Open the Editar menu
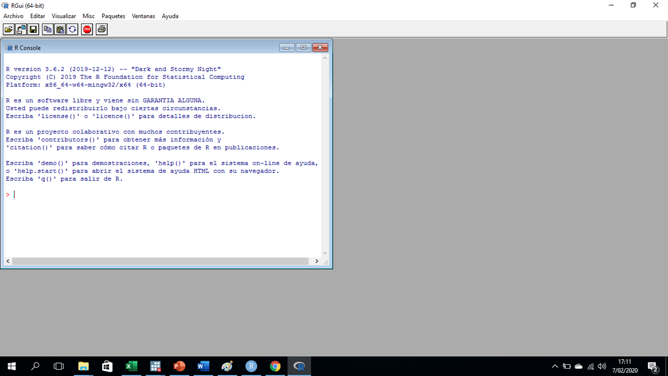The width and height of the screenshot is (668, 376). tap(38, 16)
